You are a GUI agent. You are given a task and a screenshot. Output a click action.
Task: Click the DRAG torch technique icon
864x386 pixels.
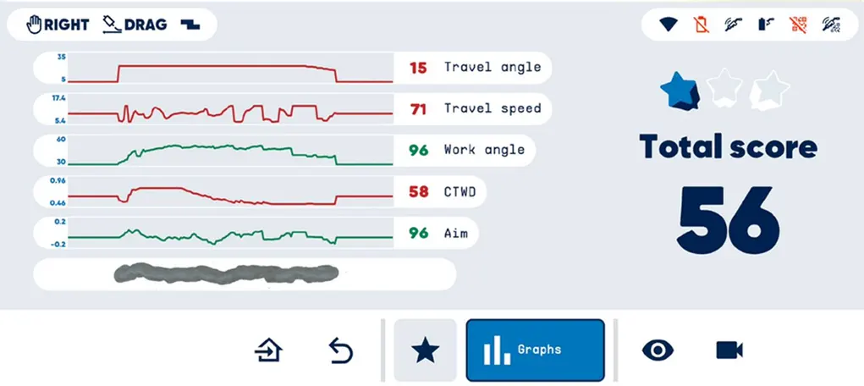[111, 25]
